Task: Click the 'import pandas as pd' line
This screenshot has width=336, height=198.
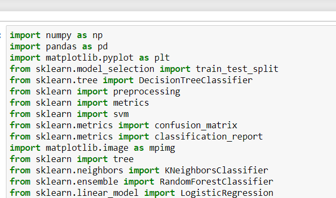Action: tap(59, 47)
